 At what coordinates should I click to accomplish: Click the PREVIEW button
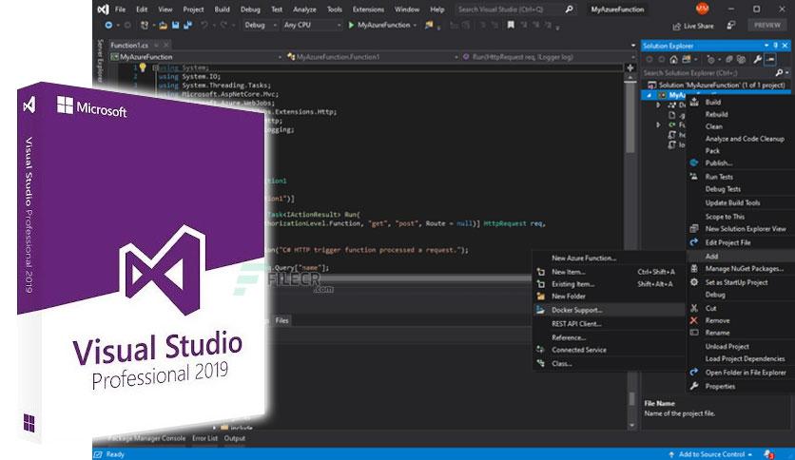coord(766,26)
